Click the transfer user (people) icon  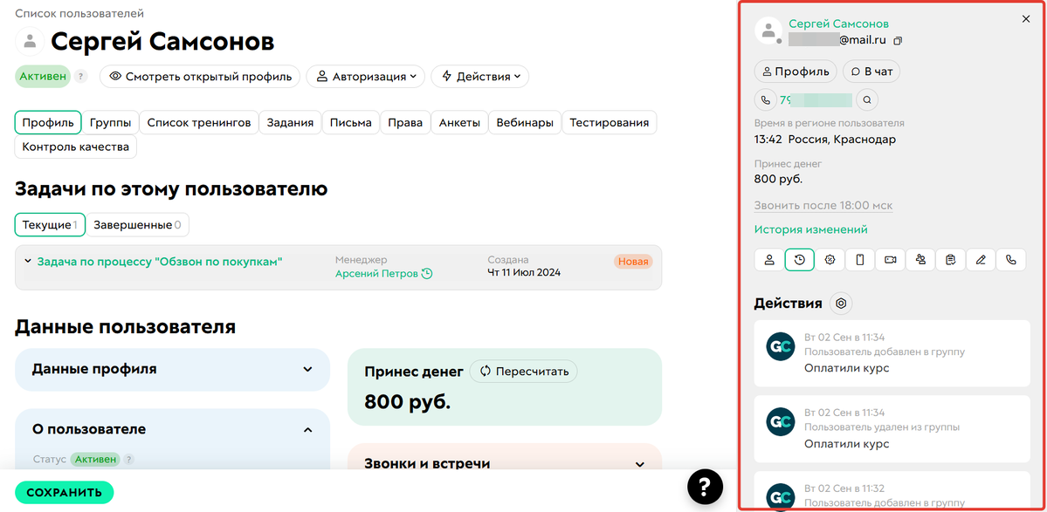920,259
